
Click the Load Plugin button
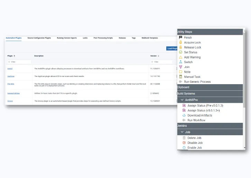[x=172, y=49]
